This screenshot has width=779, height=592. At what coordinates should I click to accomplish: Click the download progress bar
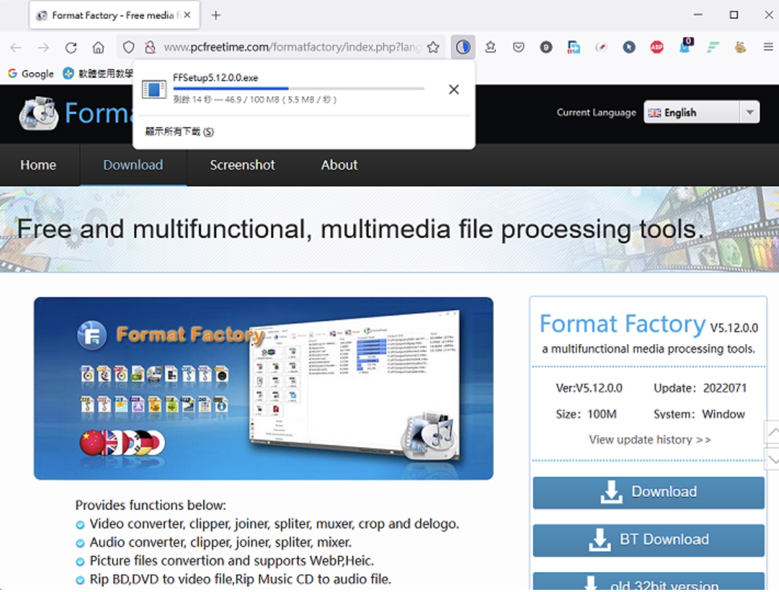coord(299,88)
